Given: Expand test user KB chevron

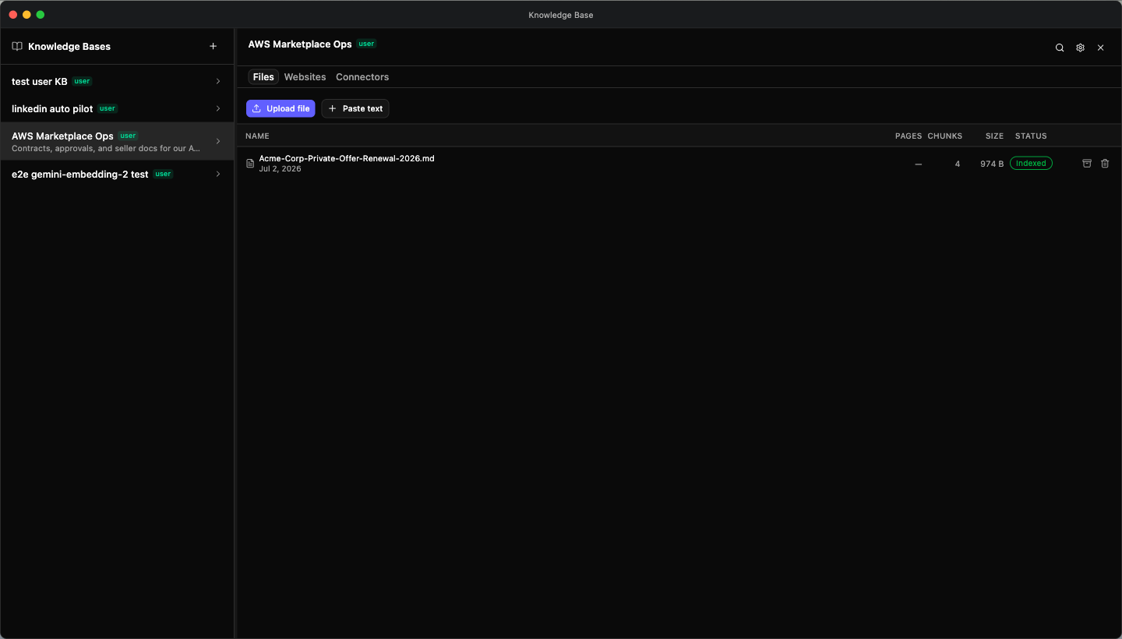Looking at the screenshot, I should pyautogui.click(x=218, y=81).
